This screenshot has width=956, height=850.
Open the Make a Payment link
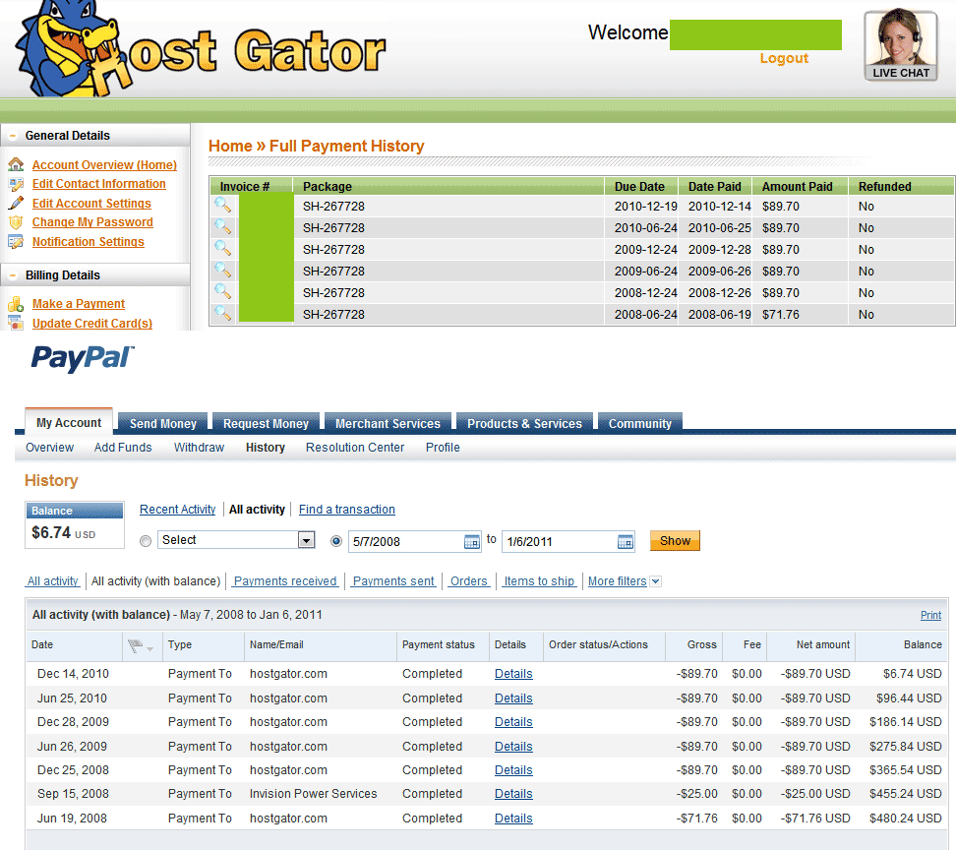point(78,304)
